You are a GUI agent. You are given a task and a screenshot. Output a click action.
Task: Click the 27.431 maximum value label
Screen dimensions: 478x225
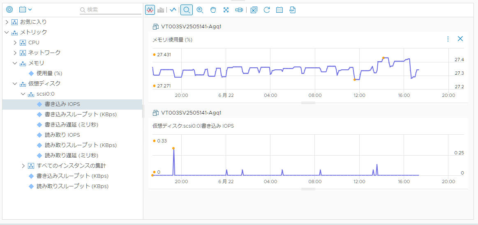[164, 55]
